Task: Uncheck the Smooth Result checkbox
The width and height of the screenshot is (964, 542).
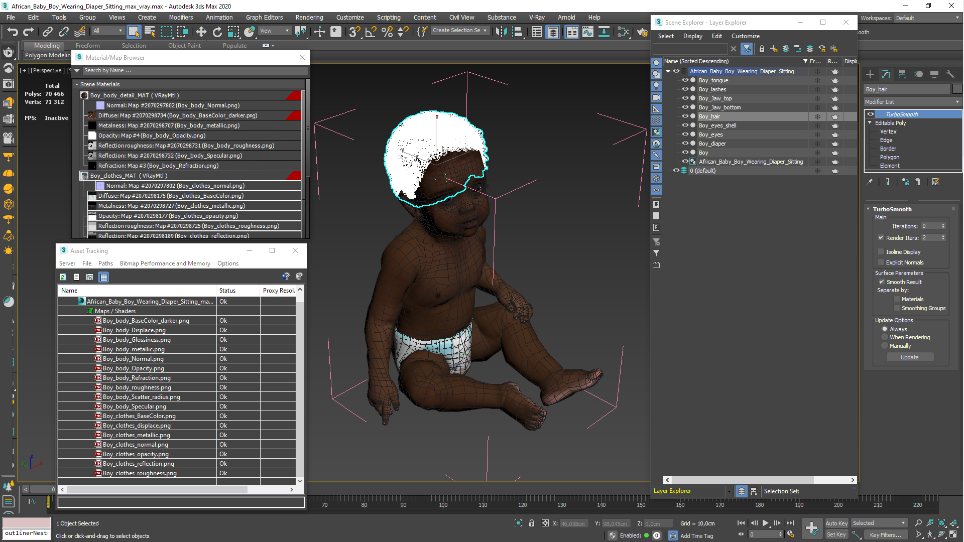Action: pos(881,282)
